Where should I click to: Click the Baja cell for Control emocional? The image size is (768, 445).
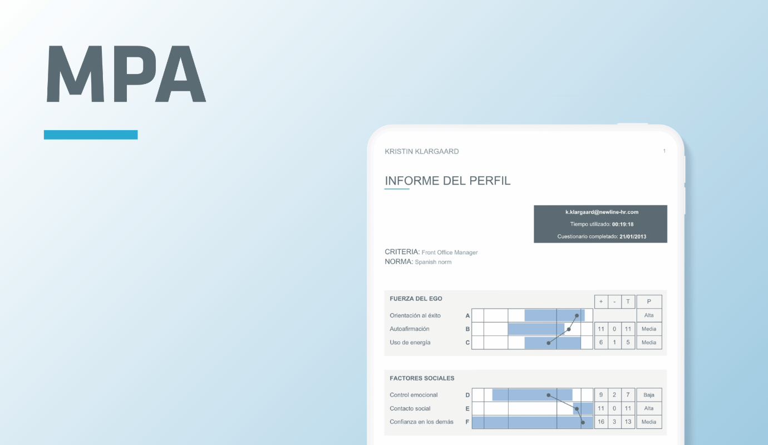point(649,395)
